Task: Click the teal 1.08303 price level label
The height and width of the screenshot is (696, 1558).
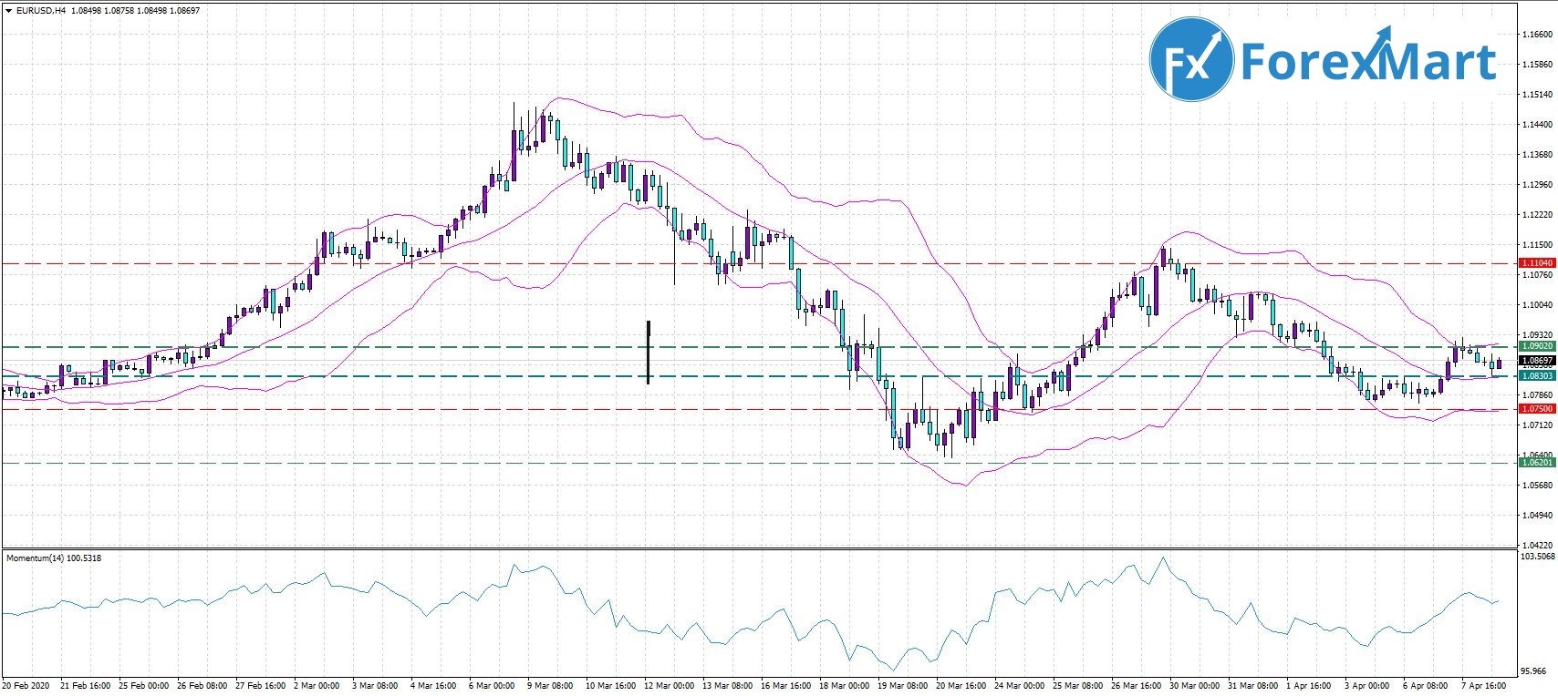Action: (1536, 375)
